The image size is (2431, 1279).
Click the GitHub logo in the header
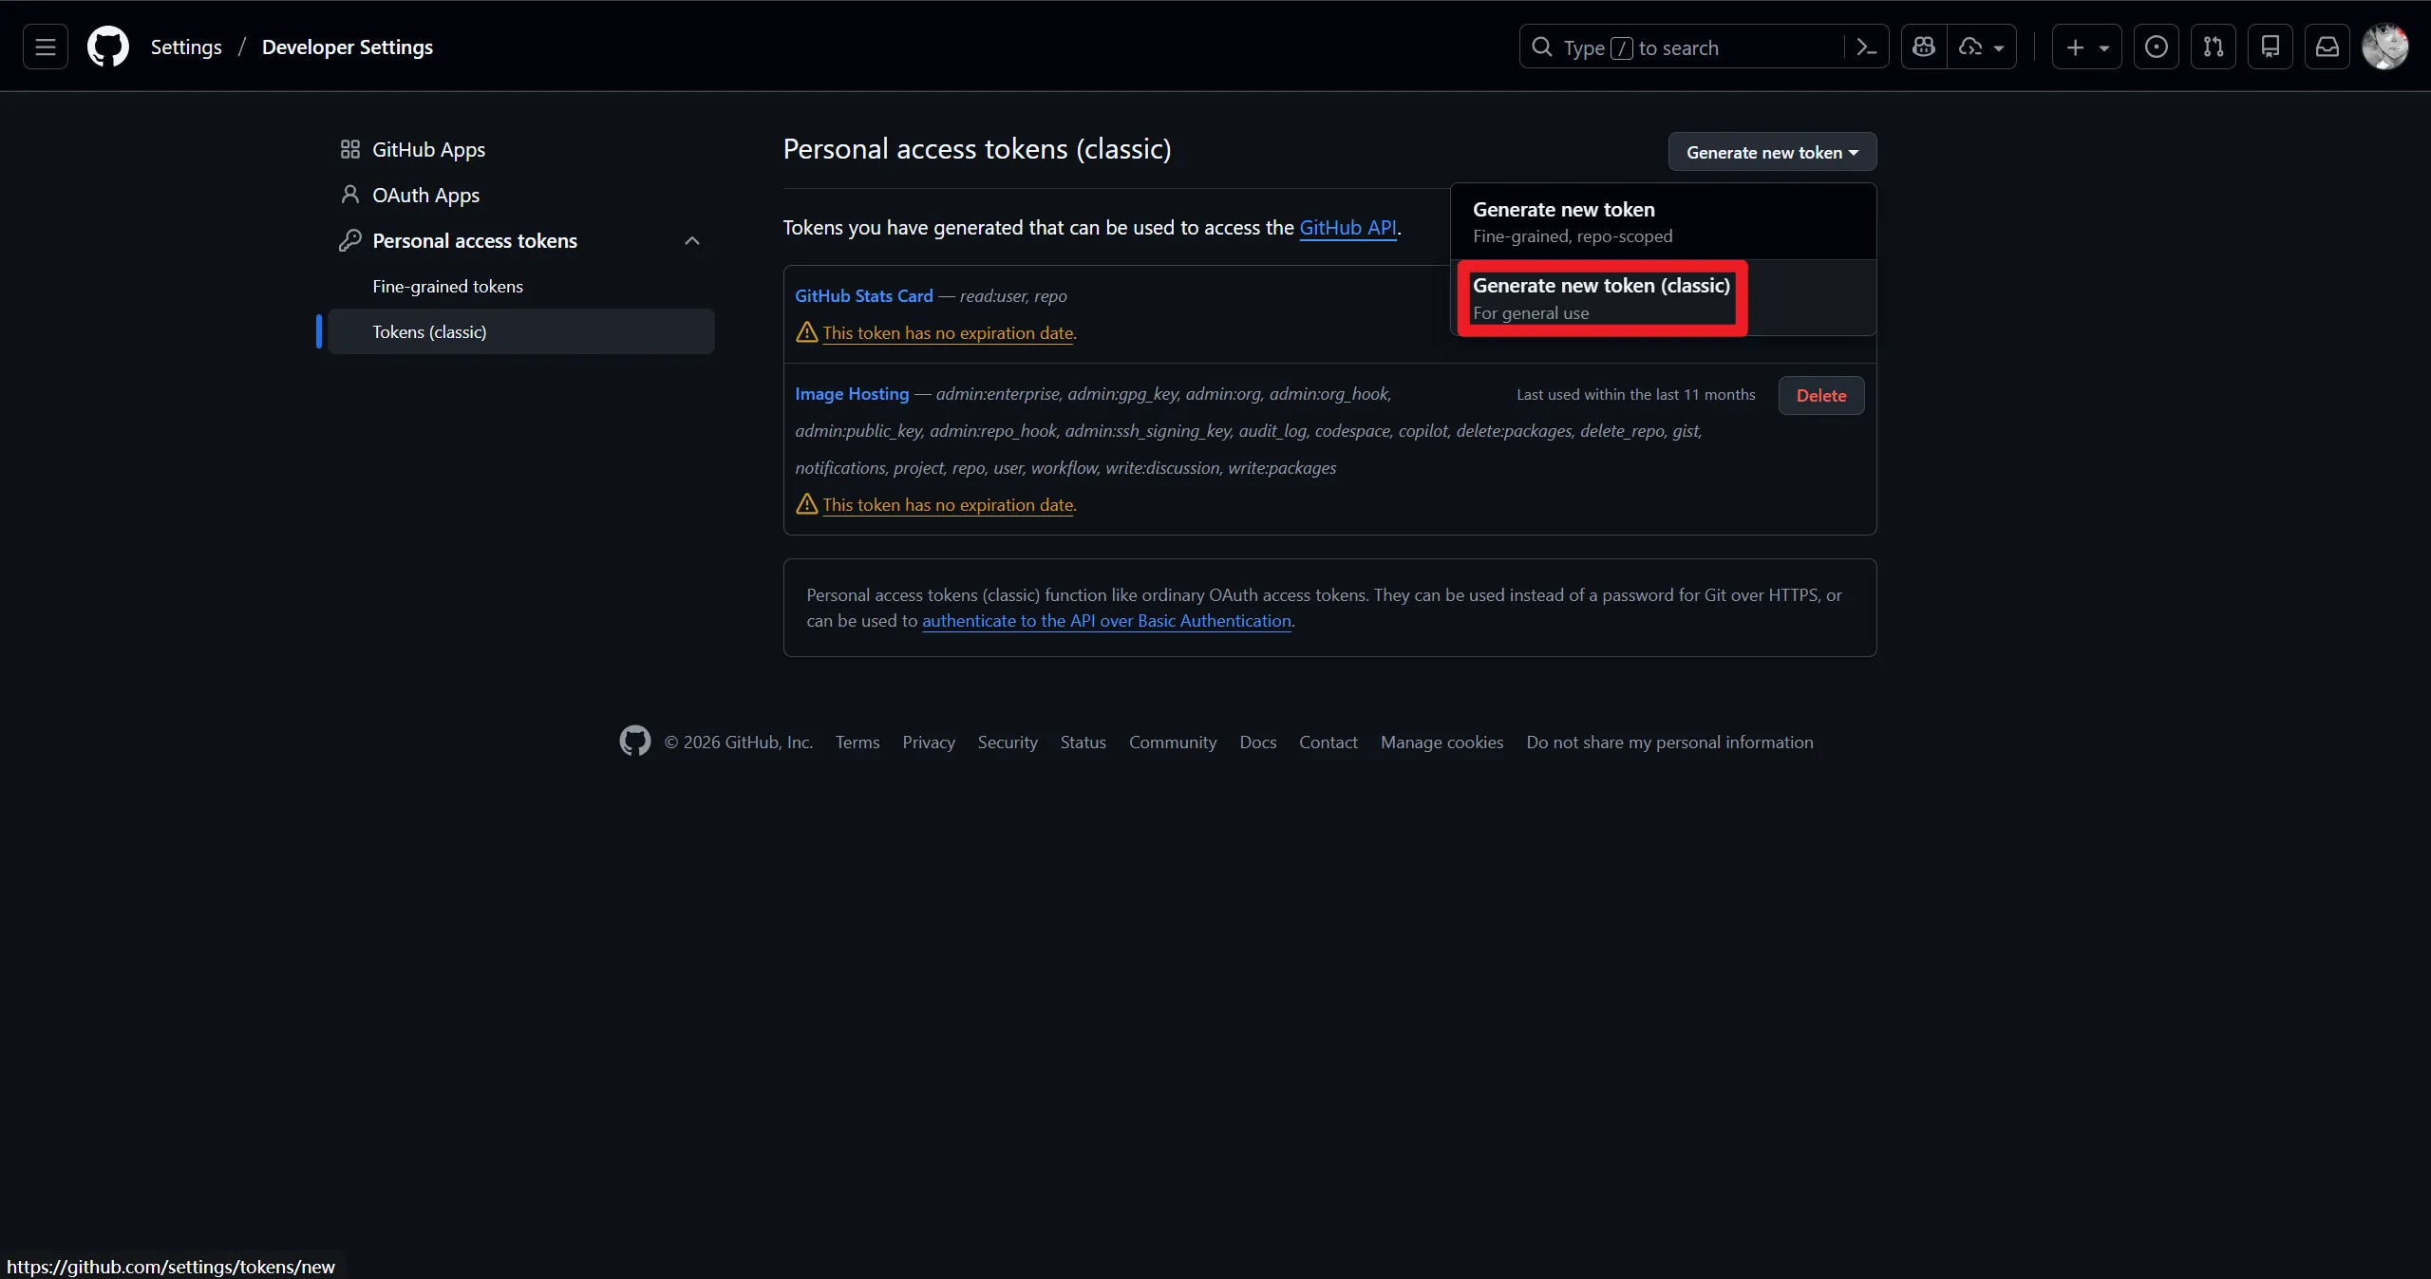click(x=107, y=47)
